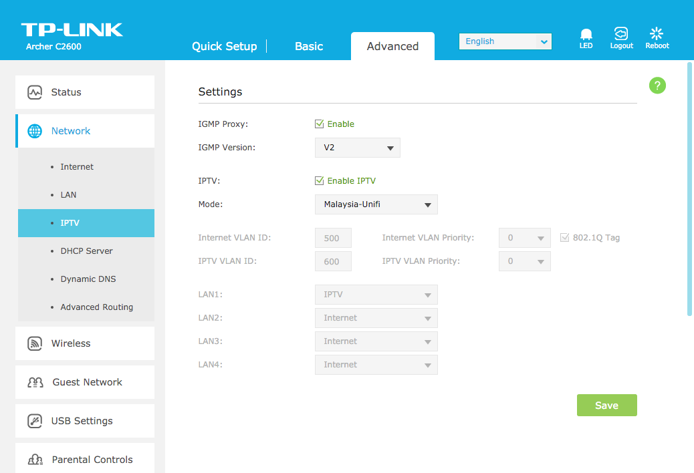
Task: Toggle the 802.1Q Tag checkbox
Action: [x=565, y=237]
